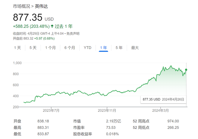
Task: Switch chart to the 6个月 range
Action: pyautogui.click(x=70, y=48)
